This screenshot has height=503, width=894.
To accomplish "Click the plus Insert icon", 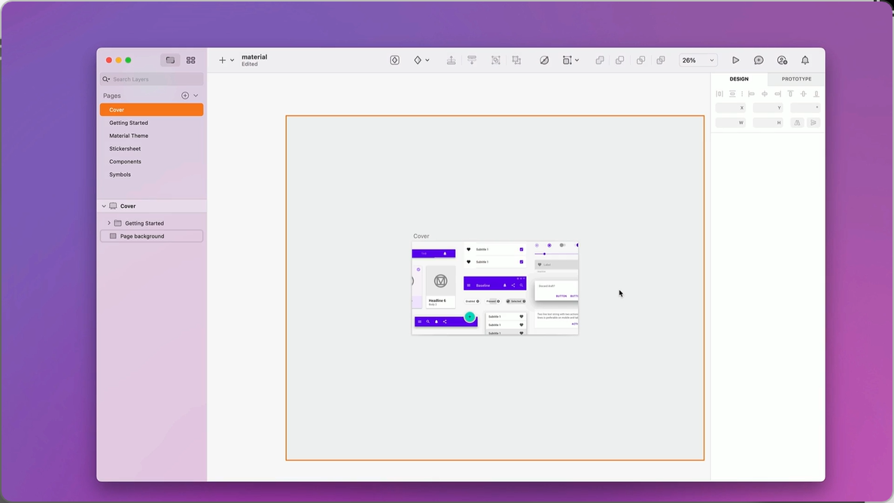I will 222,60.
